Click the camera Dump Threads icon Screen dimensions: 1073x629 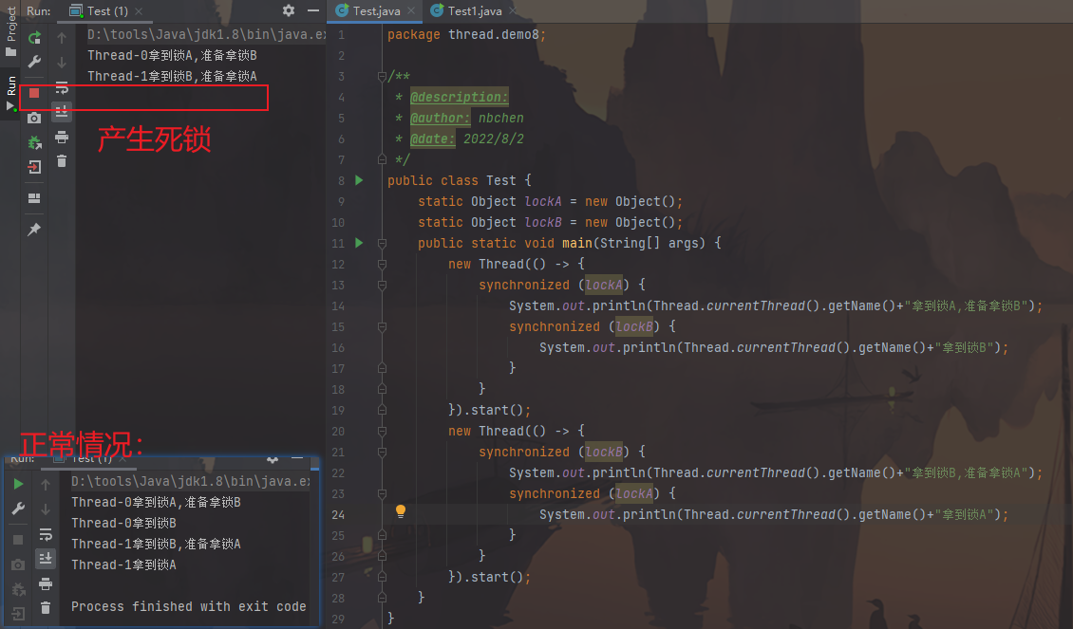[34, 118]
